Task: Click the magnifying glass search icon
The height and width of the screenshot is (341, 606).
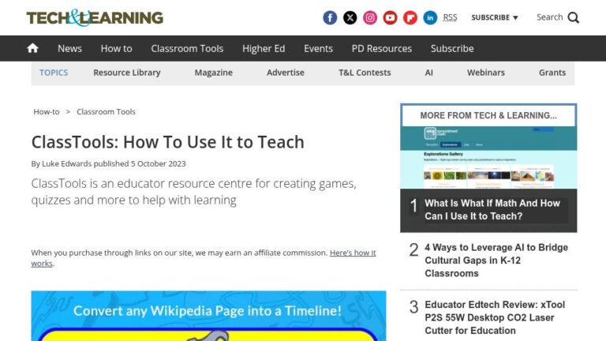Action: pyautogui.click(x=573, y=17)
